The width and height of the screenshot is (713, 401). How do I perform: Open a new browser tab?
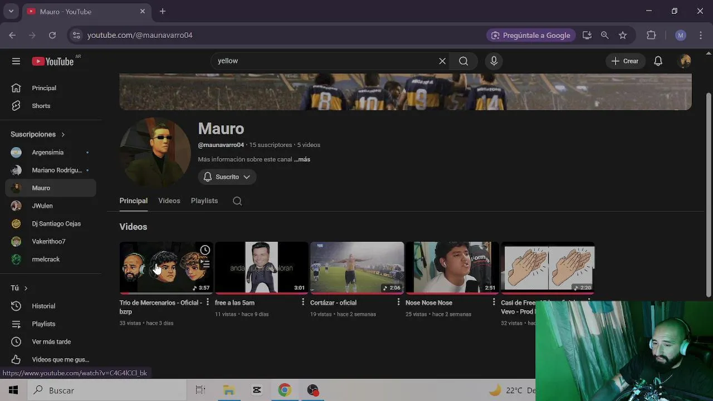click(163, 11)
